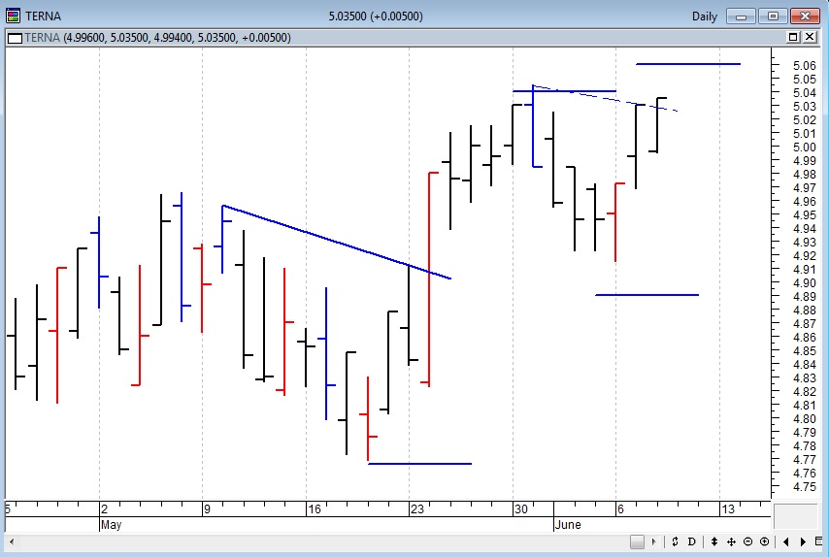
Task: Click the 4.89 price axis label
Action: [804, 297]
